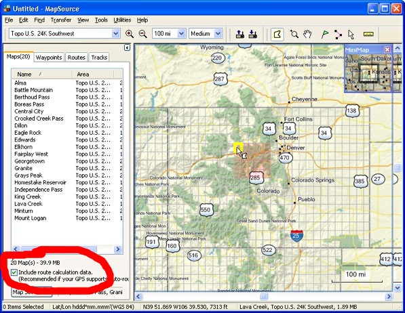Select the Map tool

click(277, 35)
